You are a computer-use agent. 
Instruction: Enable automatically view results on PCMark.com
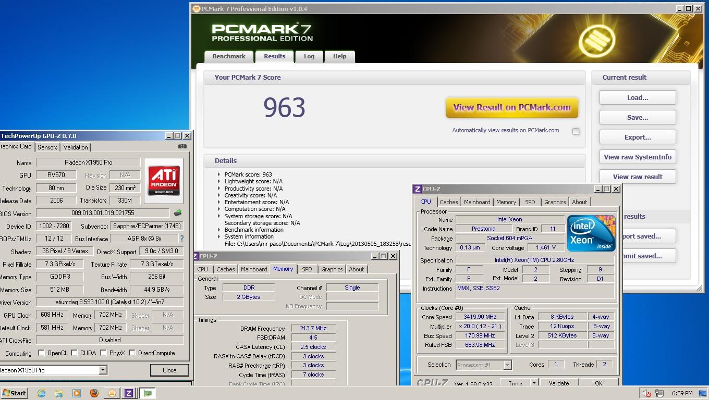[x=576, y=131]
